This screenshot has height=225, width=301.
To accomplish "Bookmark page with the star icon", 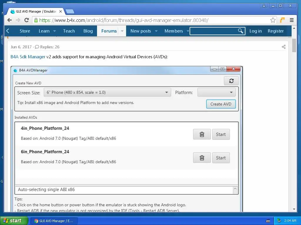I will click(x=273, y=20).
